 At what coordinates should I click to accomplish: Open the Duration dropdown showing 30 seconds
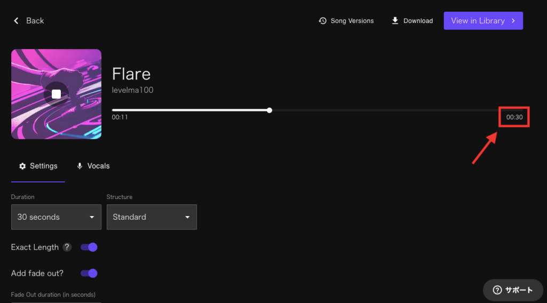[56, 217]
